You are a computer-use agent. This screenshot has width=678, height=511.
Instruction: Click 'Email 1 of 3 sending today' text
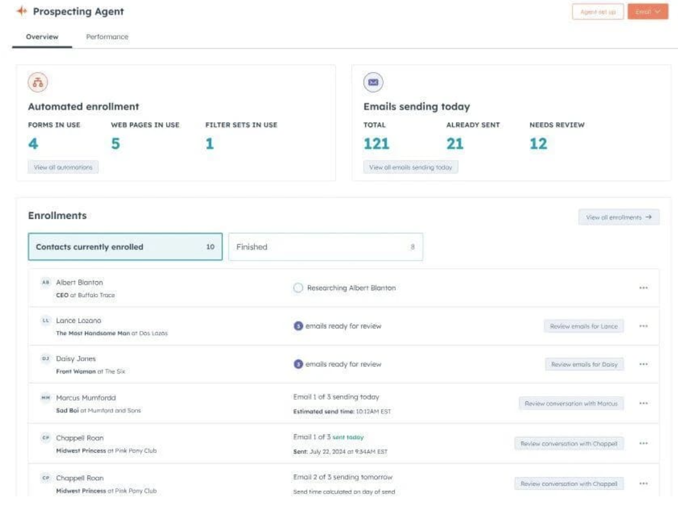tap(336, 397)
